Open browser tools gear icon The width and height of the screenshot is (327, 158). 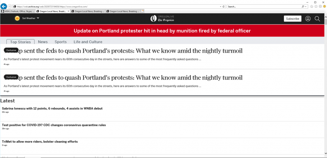coord(320,7)
